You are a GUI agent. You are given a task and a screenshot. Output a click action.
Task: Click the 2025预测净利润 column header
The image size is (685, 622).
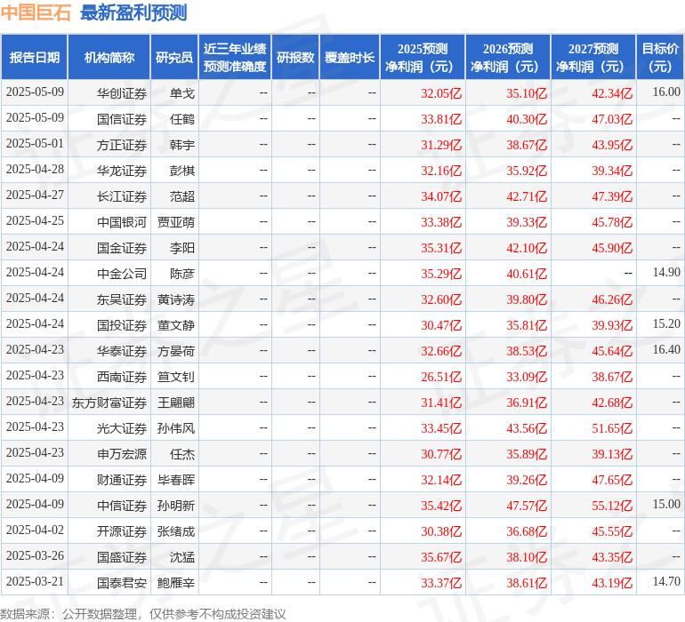(423, 58)
